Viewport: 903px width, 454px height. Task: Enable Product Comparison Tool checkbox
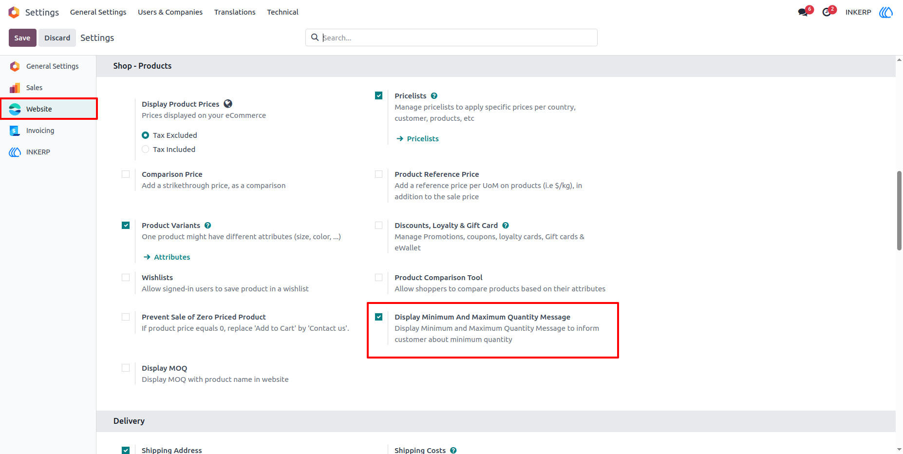click(379, 278)
